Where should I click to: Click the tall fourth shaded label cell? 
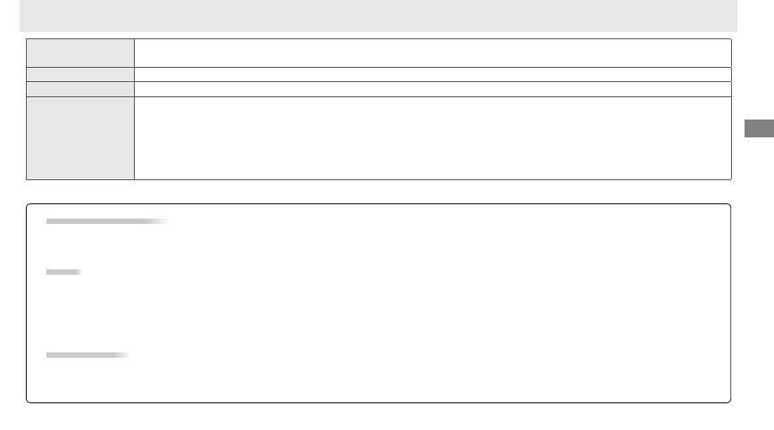point(80,138)
